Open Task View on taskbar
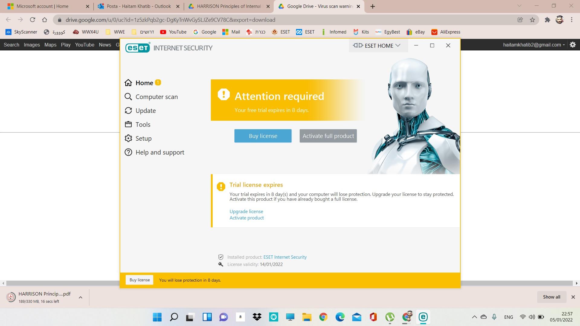 coord(190,317)
